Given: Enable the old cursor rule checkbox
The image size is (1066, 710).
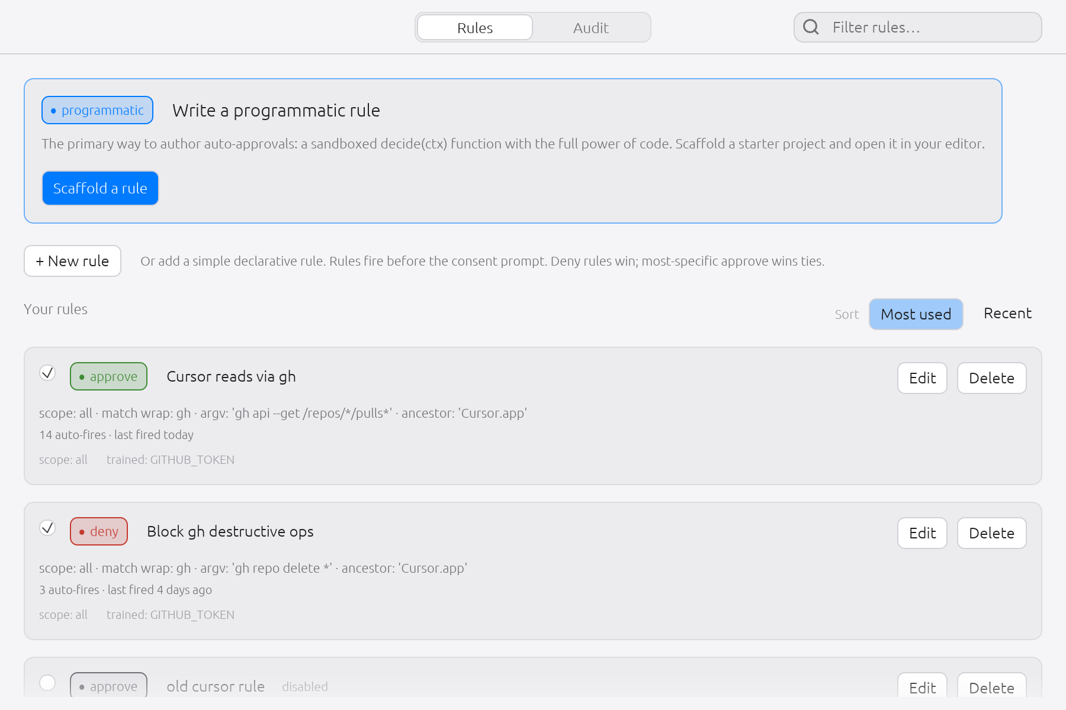Looking at the screenshot, I should [x=47, y=683].
